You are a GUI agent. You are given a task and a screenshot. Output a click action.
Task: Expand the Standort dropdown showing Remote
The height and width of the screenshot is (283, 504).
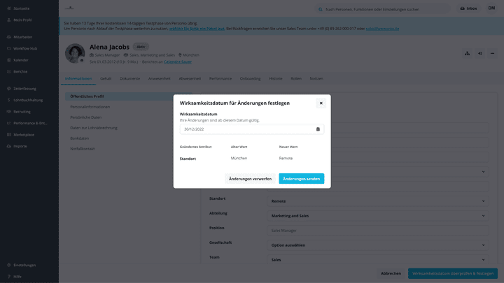point(377,201)
